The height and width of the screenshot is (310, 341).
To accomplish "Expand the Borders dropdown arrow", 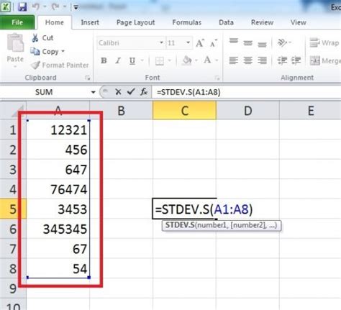I will (x=170, y=60).
